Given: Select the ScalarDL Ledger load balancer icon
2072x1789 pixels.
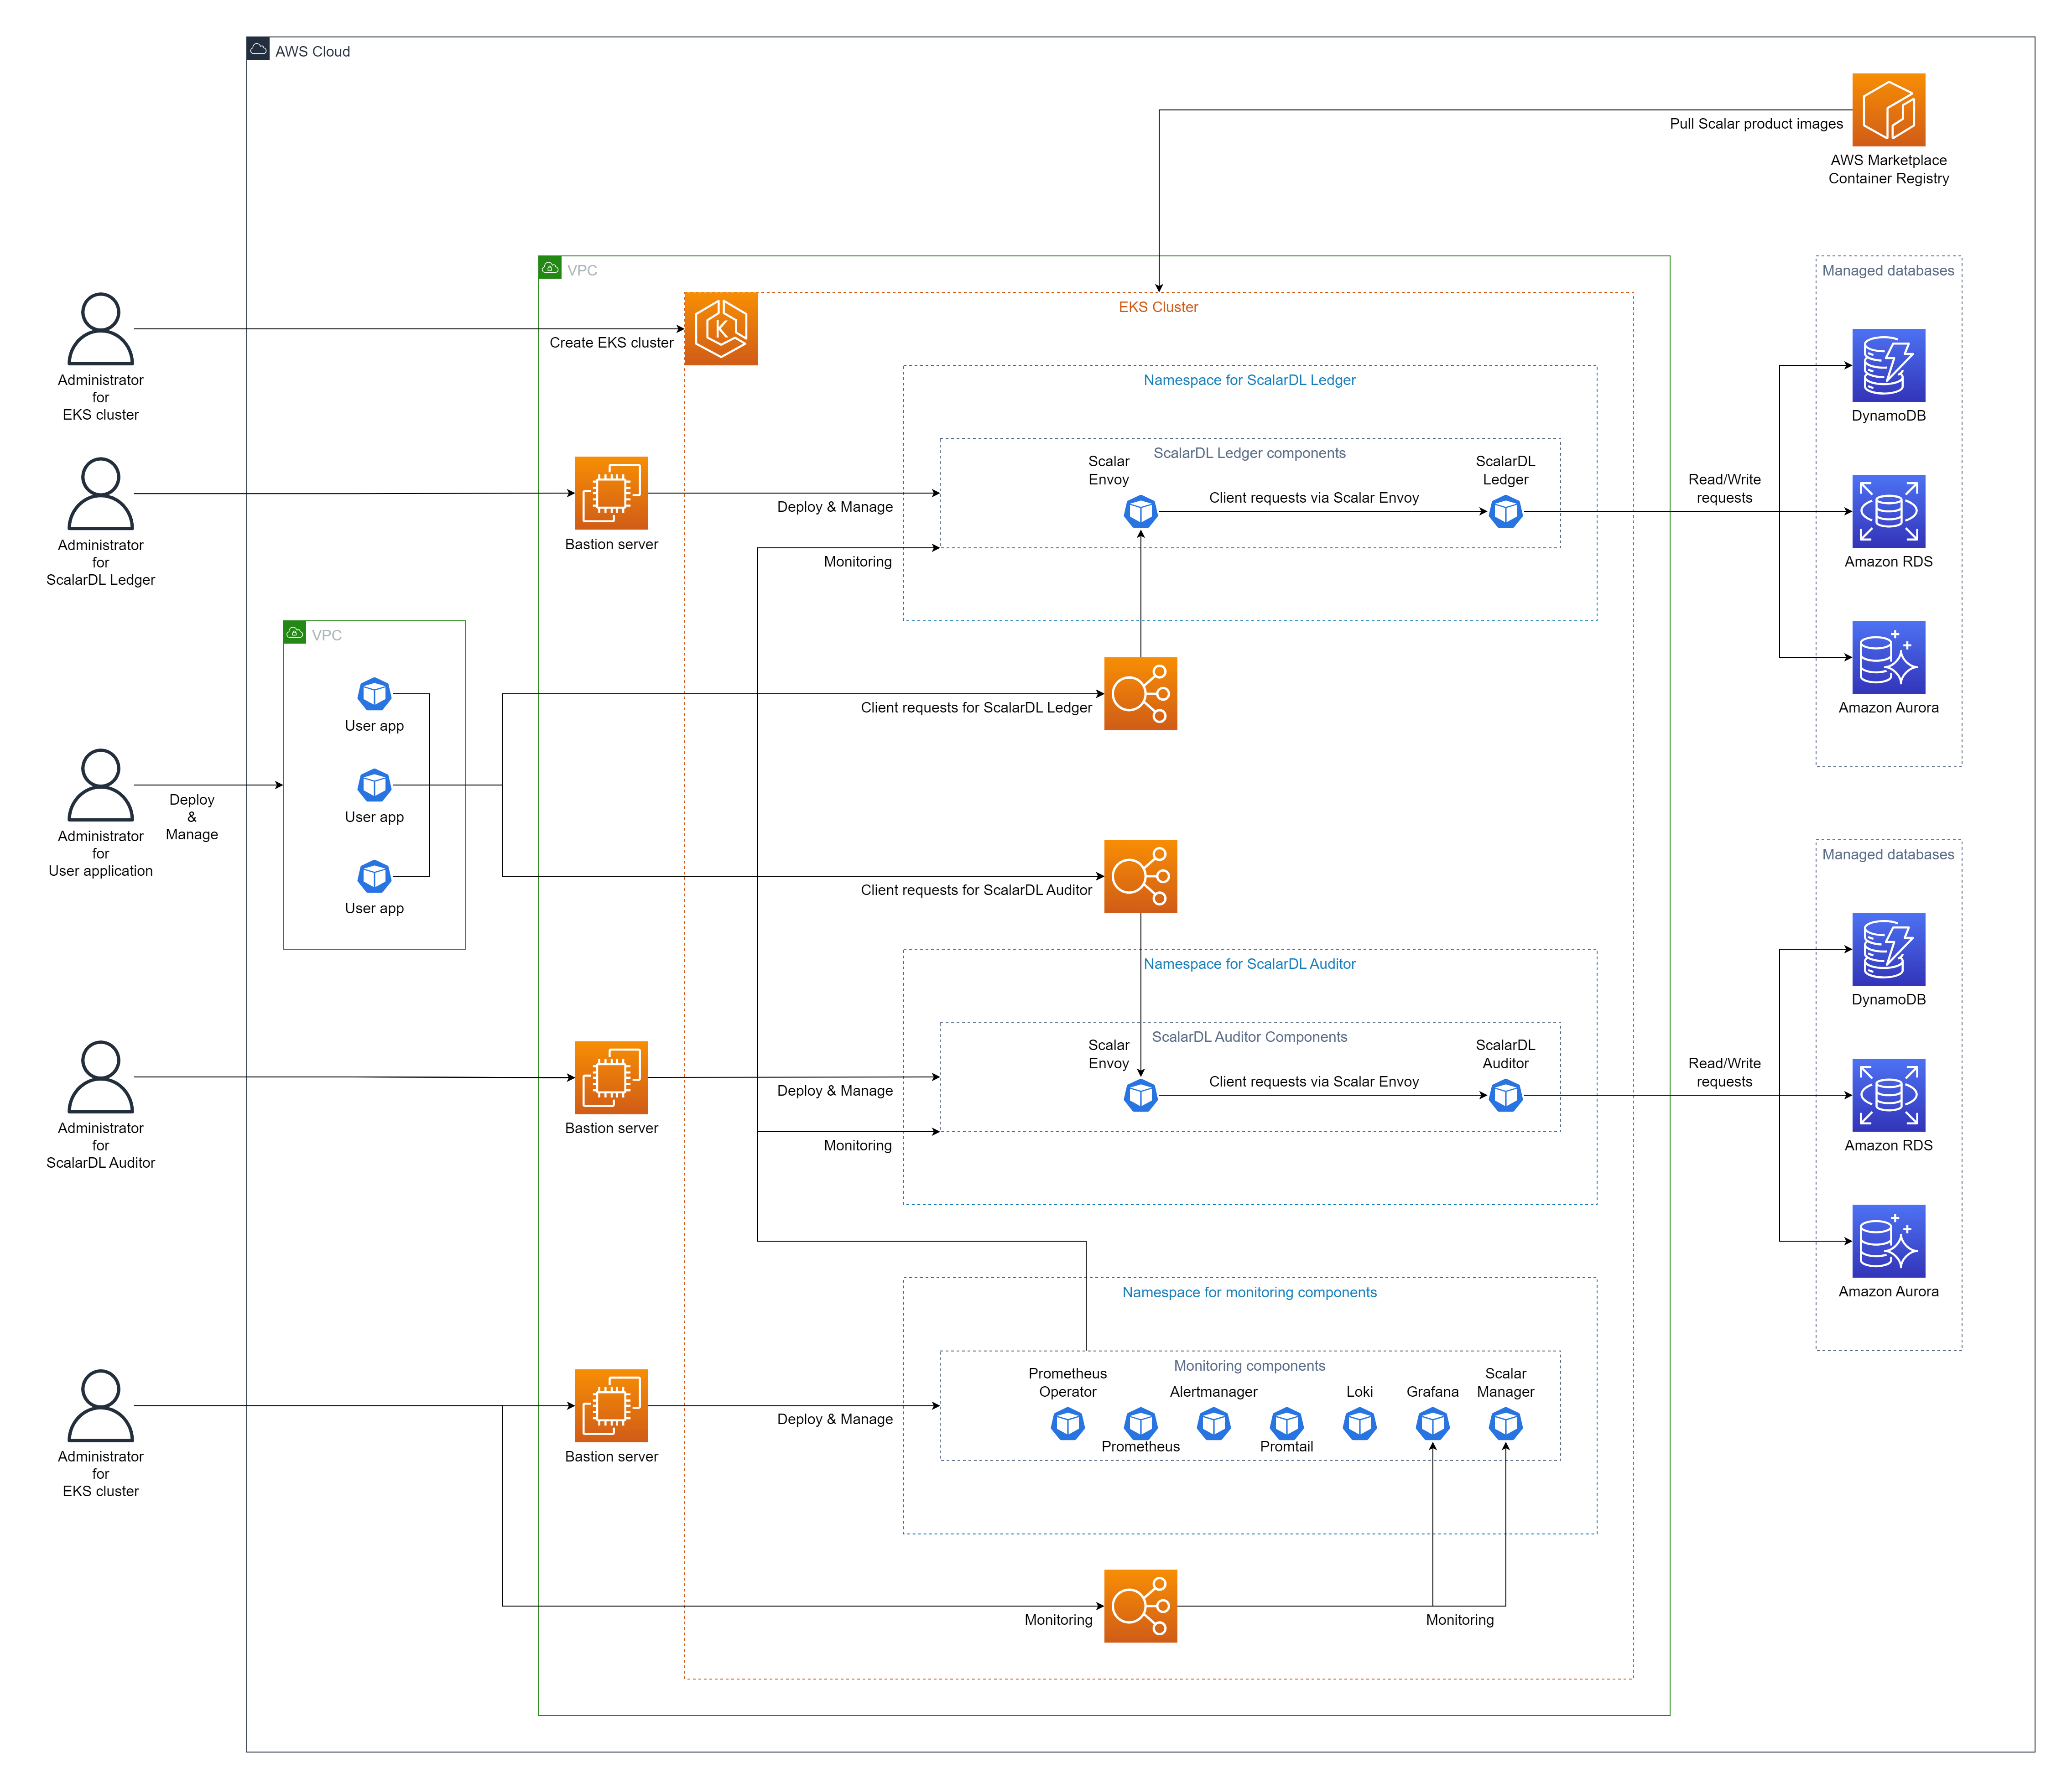Looking at the screenshot, I should [x=1140, y=693].
